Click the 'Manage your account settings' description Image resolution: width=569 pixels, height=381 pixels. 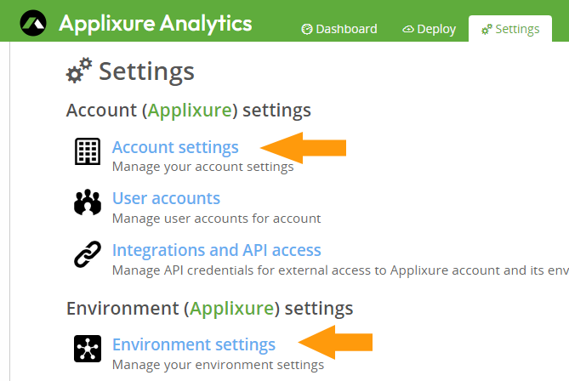tap(203, 167)
